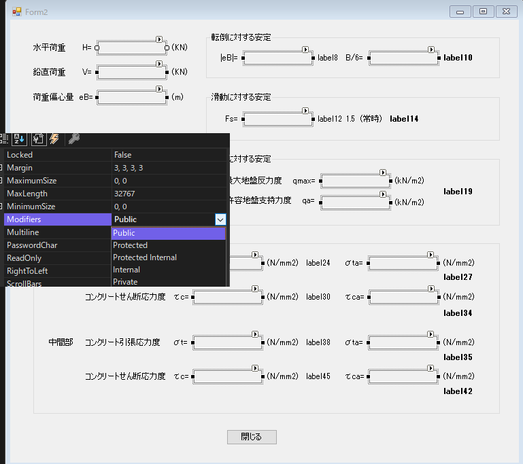Viewport: 523px width, 464px height.
Task: Open smart tag on σta= textbox beside label38
Action: point(431,334)
